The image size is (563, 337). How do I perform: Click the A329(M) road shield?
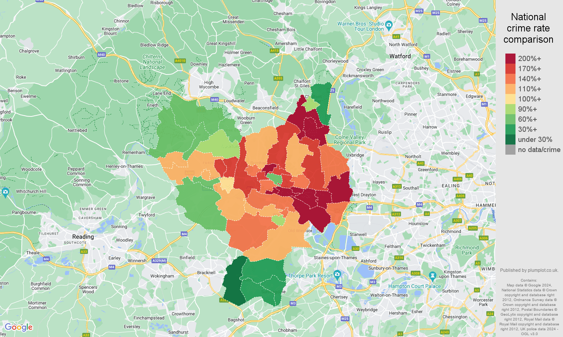[159, 261]
